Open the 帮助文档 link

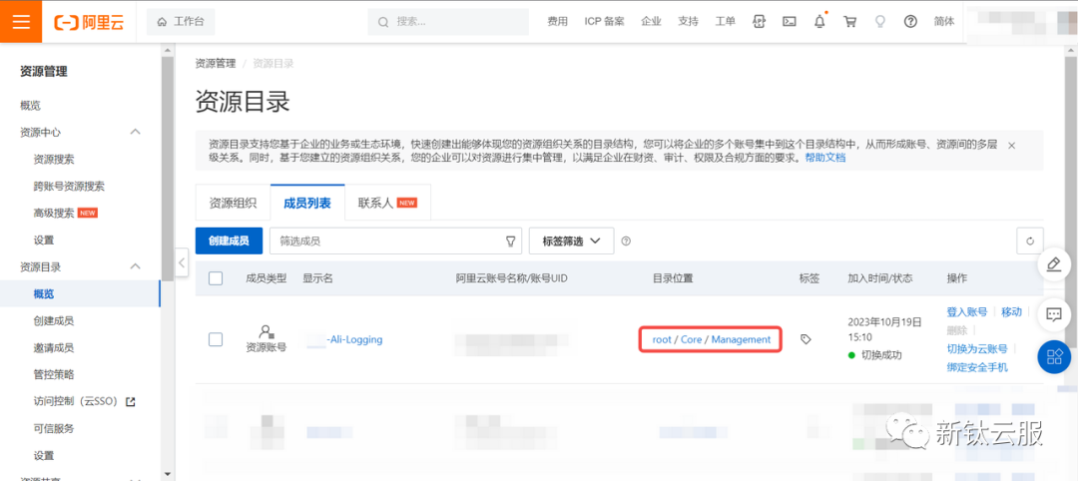[825, 158]
